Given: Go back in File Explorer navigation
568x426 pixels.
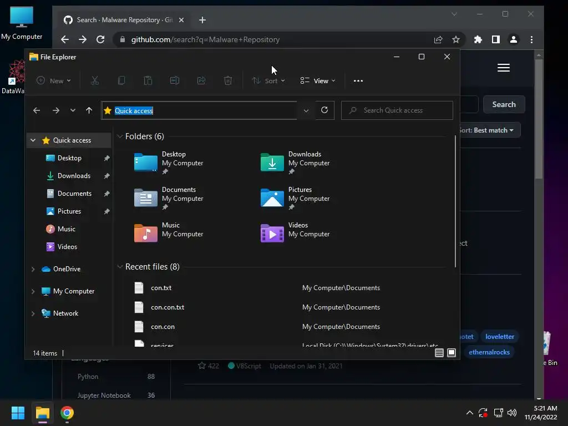Looking at the screenshot, I should click(x=37, y=110).
